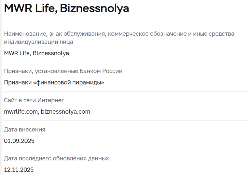Image resolution: width=249 pixels, height=175 pixels.
Task: Select "MWR Life" in the name value row
Action: 17,53
